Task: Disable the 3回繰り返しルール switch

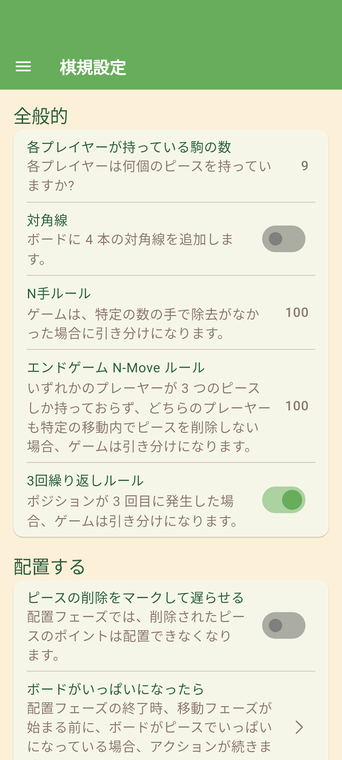Action: coord(283,500)
